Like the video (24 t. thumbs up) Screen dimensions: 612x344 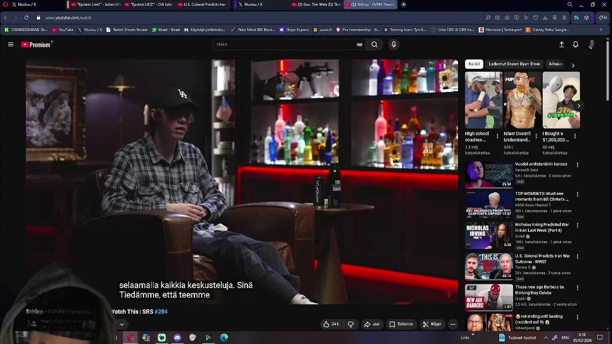click(331, 324)
